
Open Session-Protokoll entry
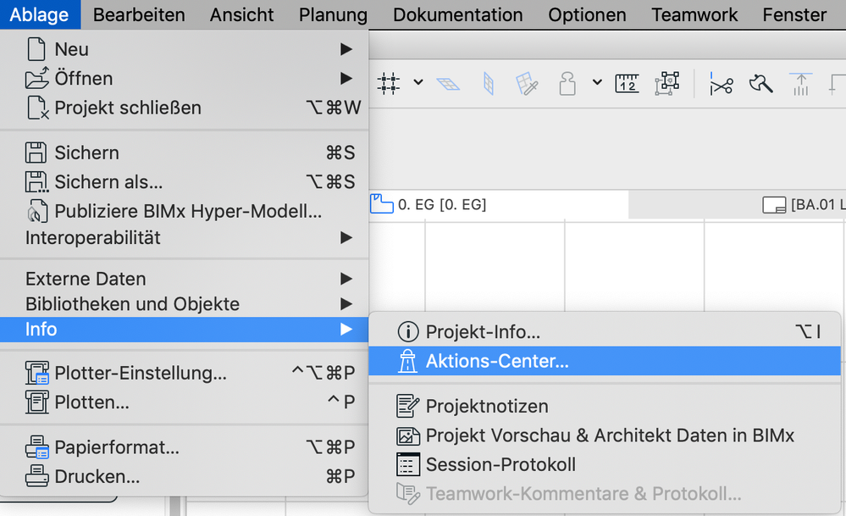500,464
